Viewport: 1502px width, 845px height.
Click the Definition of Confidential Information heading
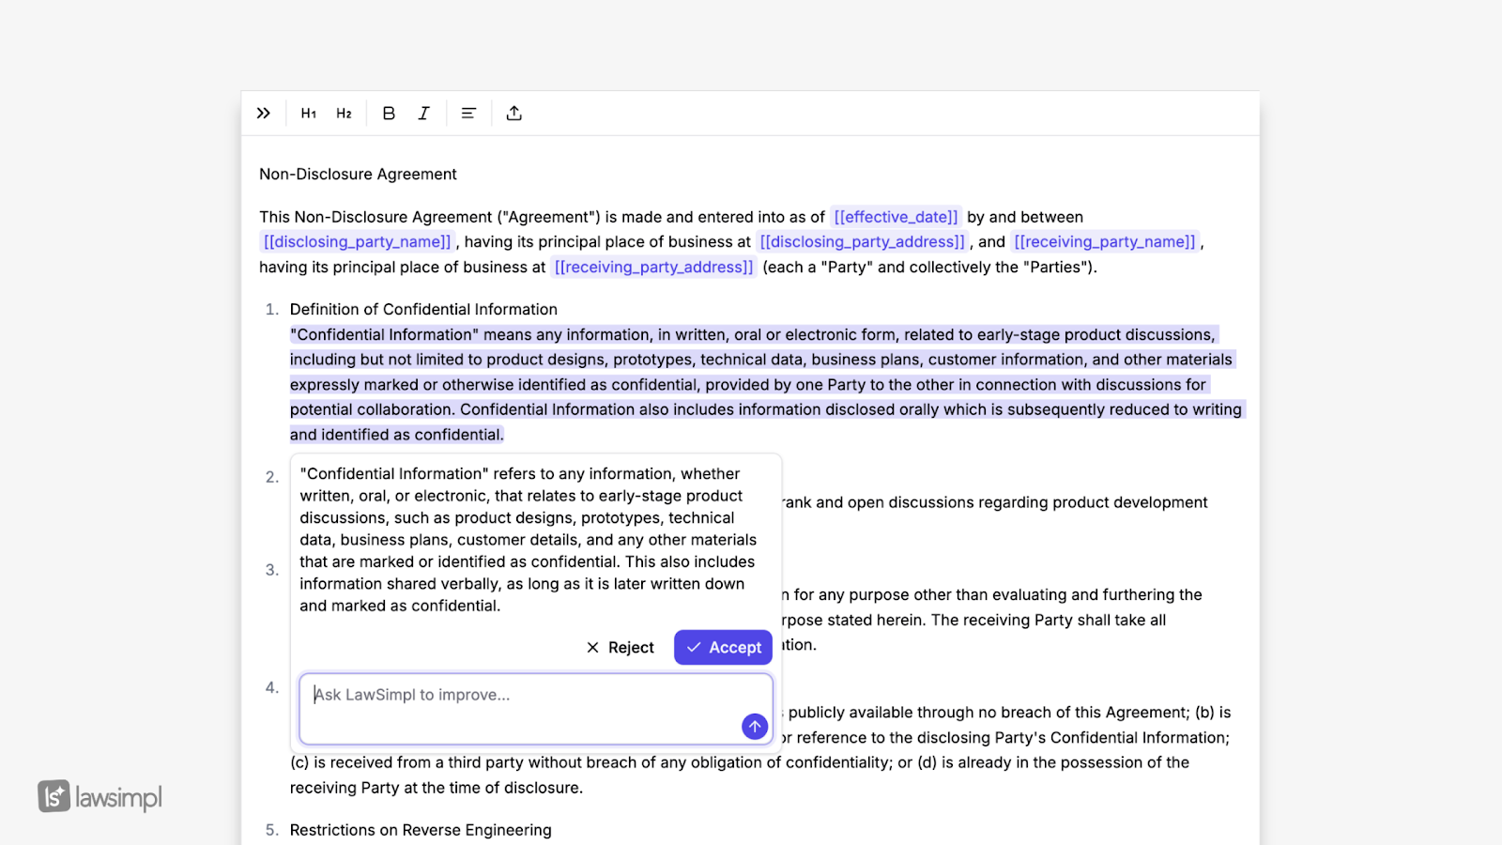(423, 310)
